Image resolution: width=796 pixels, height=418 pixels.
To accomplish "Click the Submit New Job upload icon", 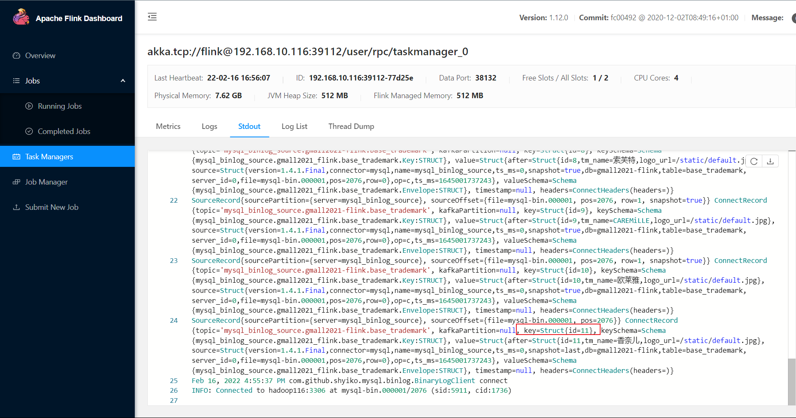I will [x=16, y=207].
